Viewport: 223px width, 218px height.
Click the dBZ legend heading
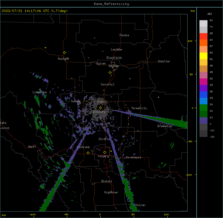210,14
